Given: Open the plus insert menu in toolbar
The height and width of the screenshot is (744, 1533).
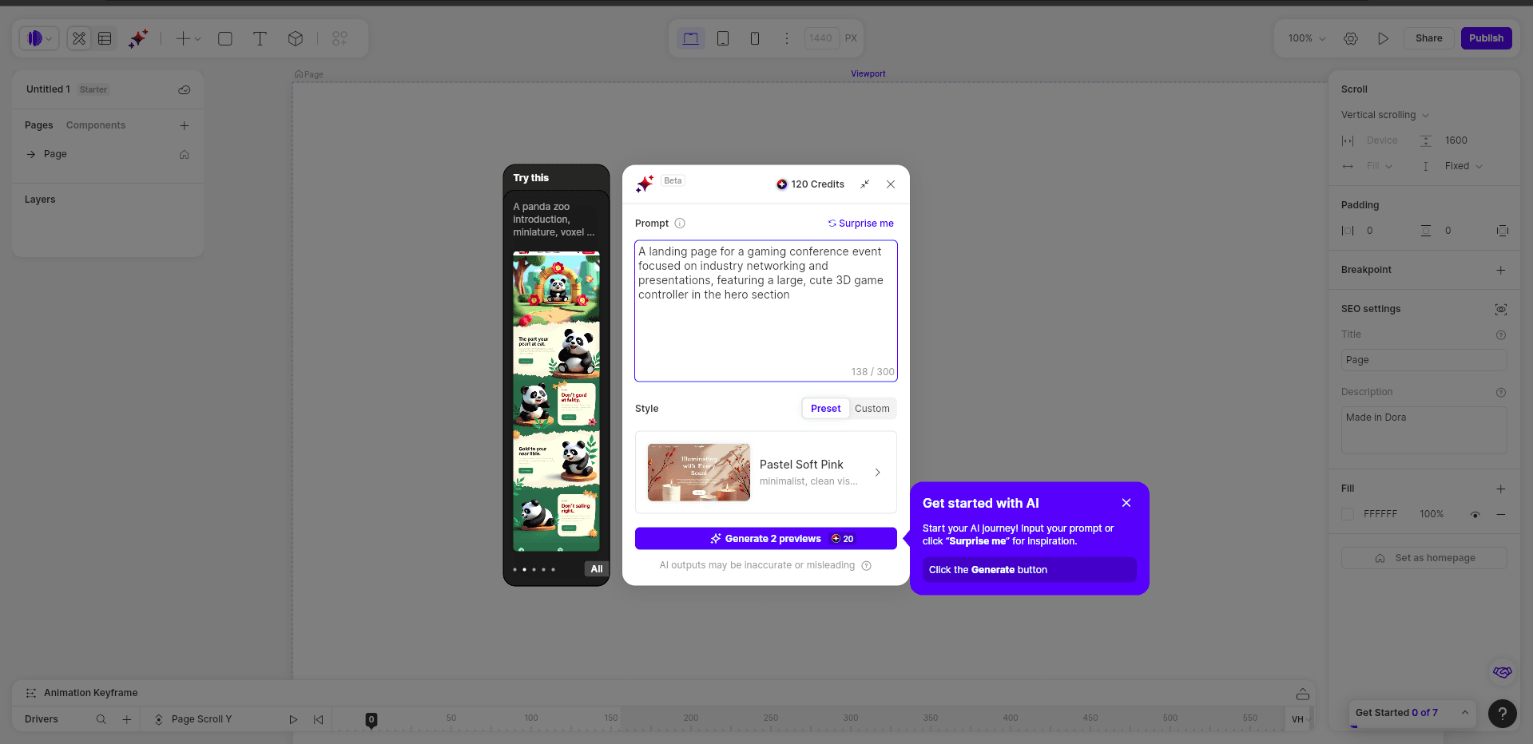Looking at the screenshot, I should click(189, 38).
